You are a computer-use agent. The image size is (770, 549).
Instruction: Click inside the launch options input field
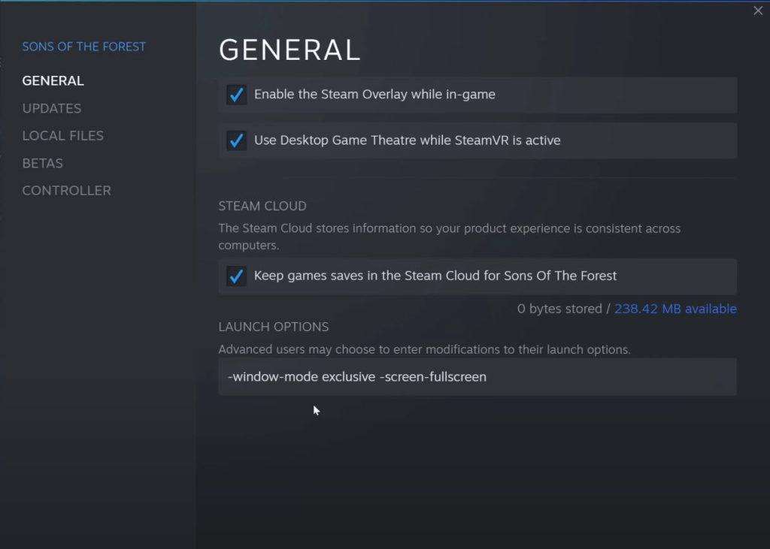point(477,376)
